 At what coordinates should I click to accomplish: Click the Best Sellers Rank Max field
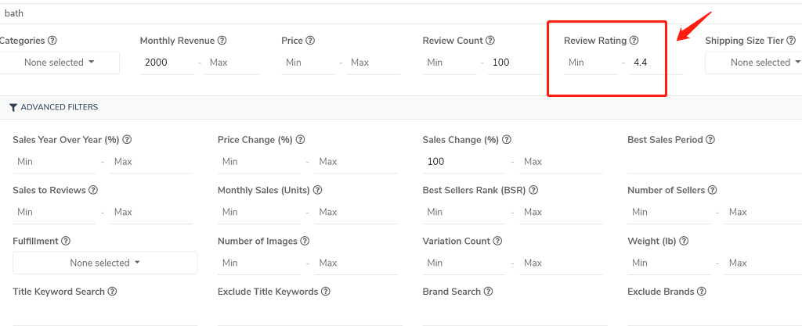(561, 212)
